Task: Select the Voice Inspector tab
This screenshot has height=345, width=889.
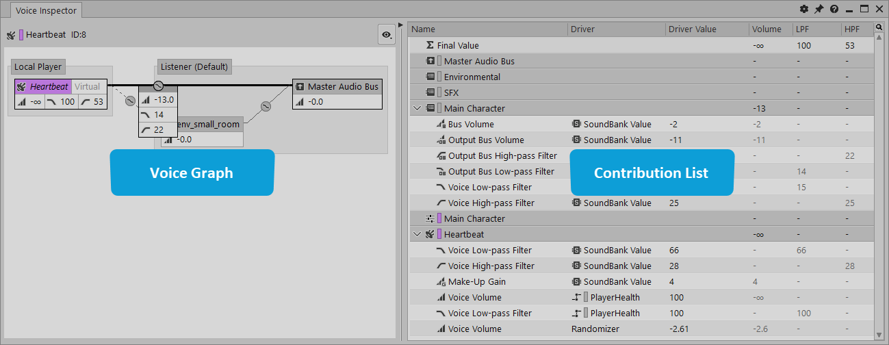Action: pos(47,10)
